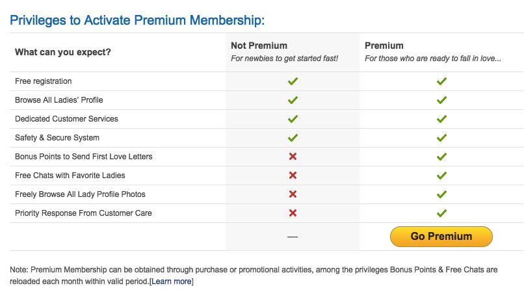The width and height of the screenshot is (524, 301).
Task: Click red X for Freely Browse Photos row
Action: pyautogui.click(x=293, y=194)
